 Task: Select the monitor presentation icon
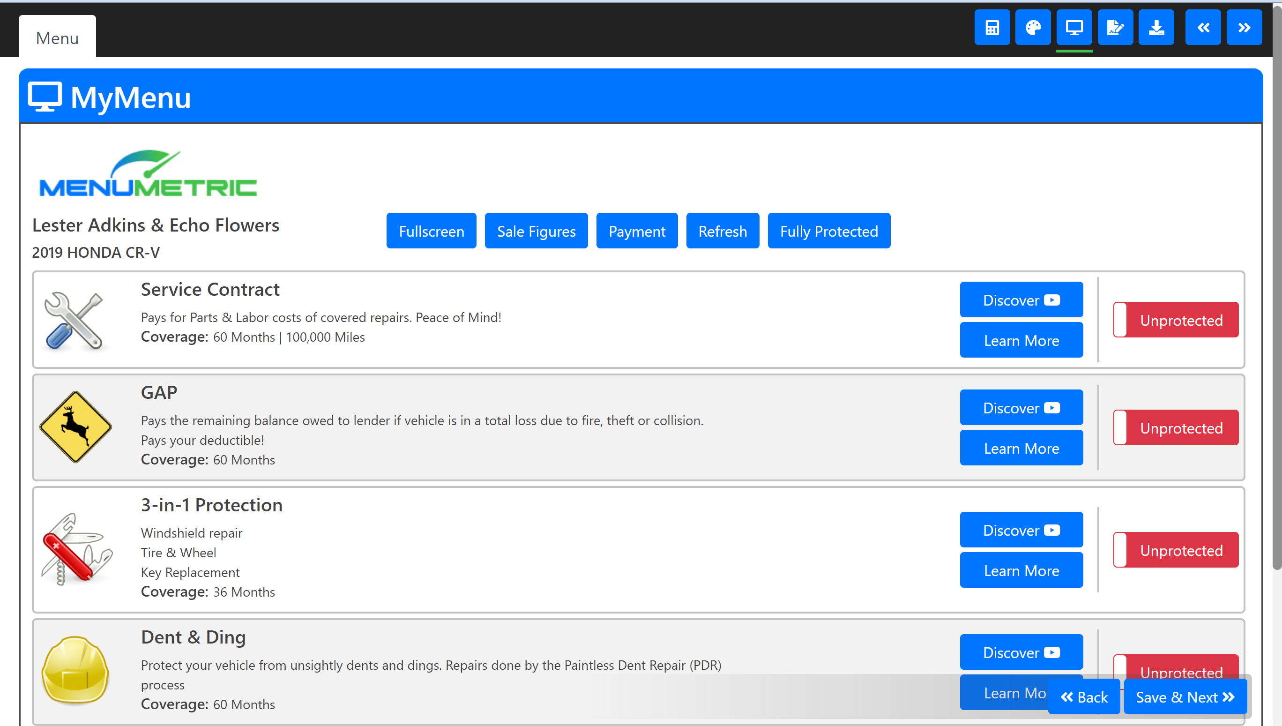pyautogui.click(x=1074, y=28)
